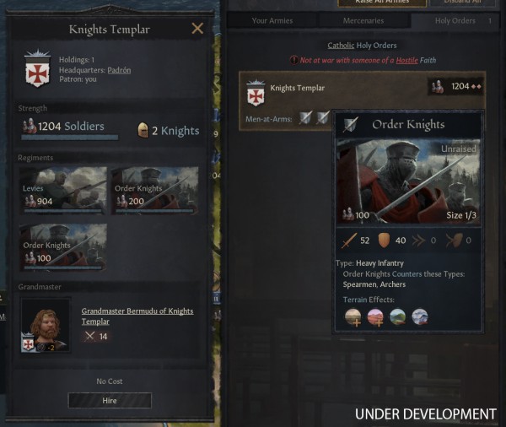Image resolution: width=506 pixels, height=427 pixels.
Task: Open the Your Armies tab
Action: pyautogui.click(x=272, y=21)
